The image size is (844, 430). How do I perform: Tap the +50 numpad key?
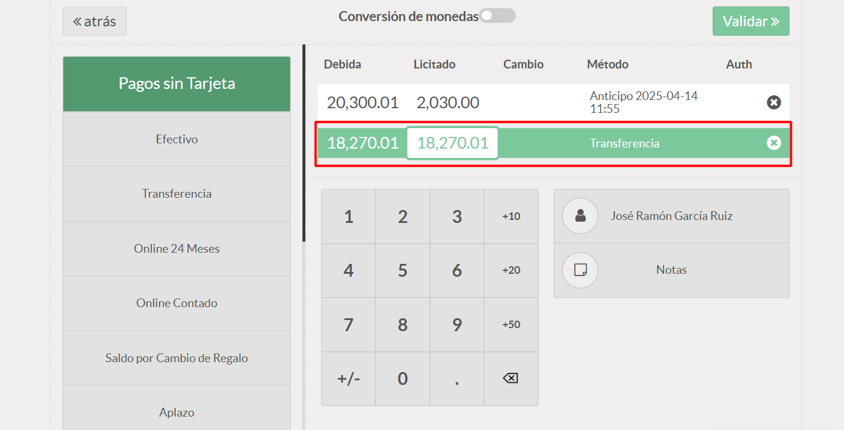[511, 325]
